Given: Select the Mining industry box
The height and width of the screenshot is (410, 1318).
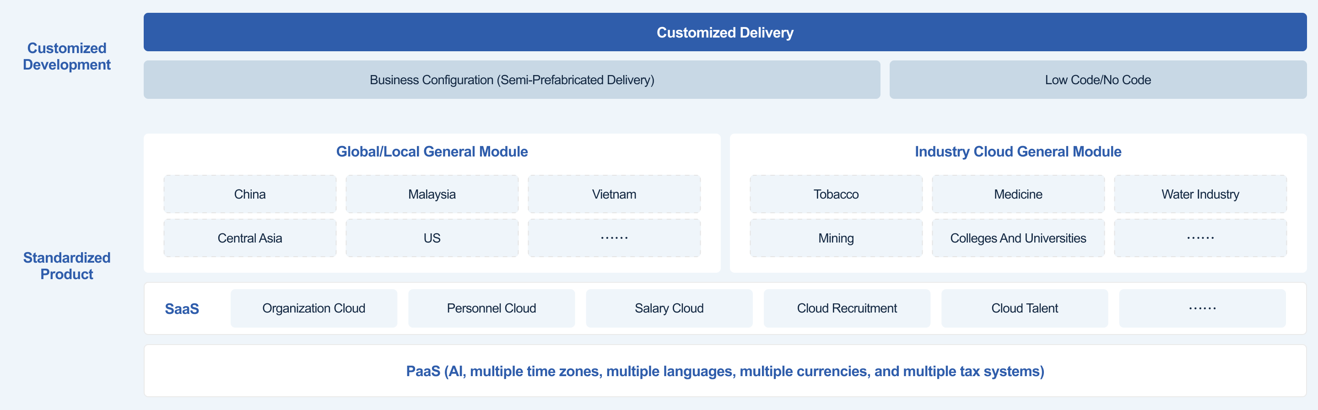Looking at the screenshot, I should coord(836,238).
